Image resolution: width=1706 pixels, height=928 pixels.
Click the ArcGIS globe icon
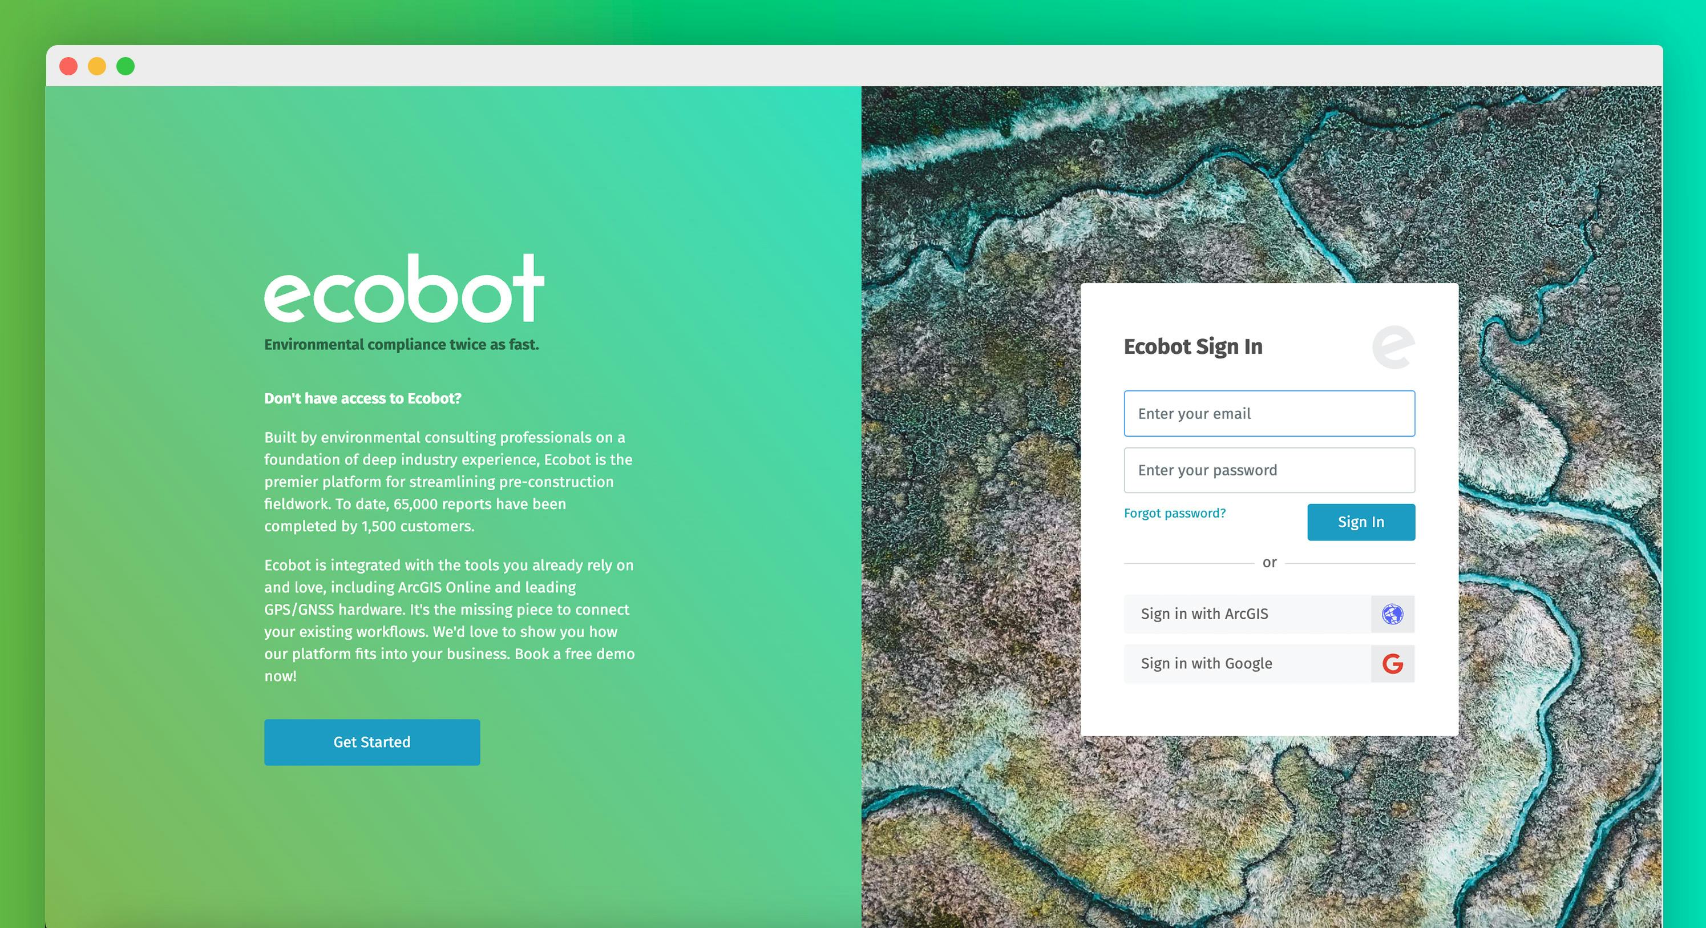click(1393, 614)
